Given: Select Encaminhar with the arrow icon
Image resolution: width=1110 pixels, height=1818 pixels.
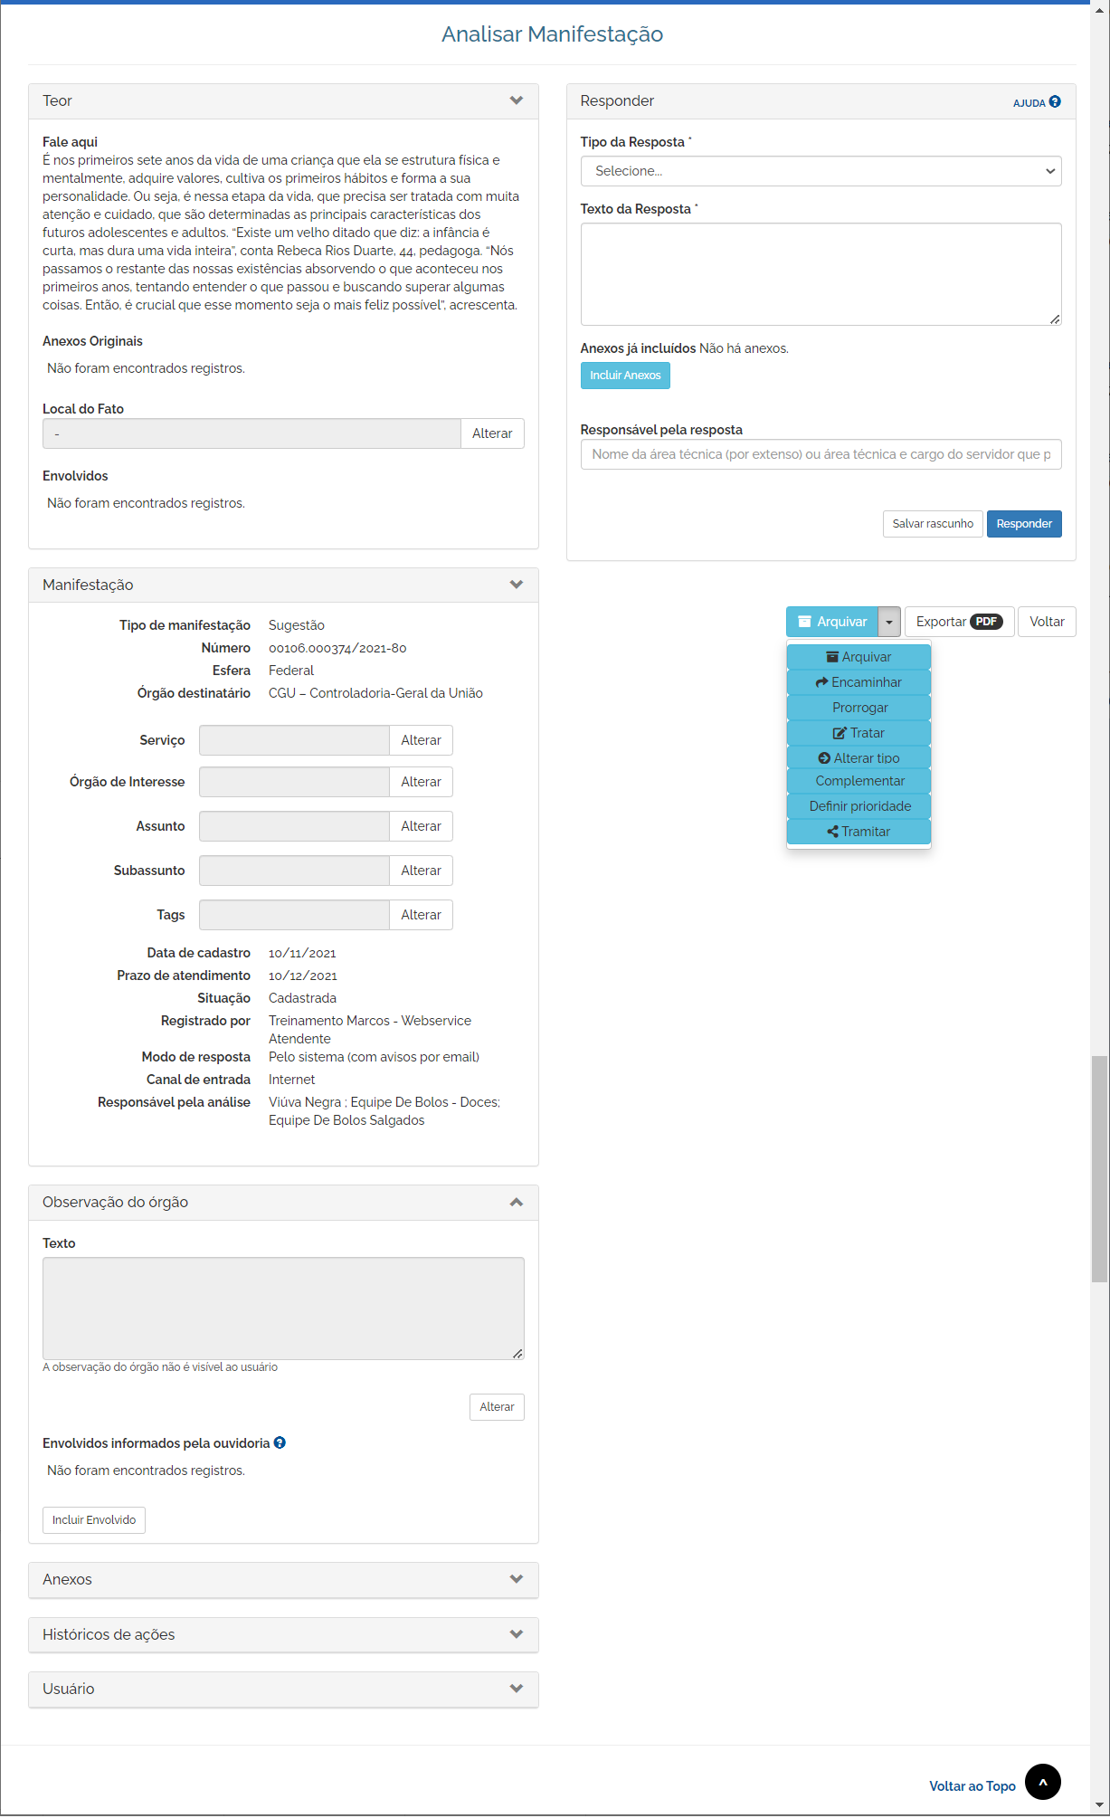Looking at the screenshot, I should 859,682.
